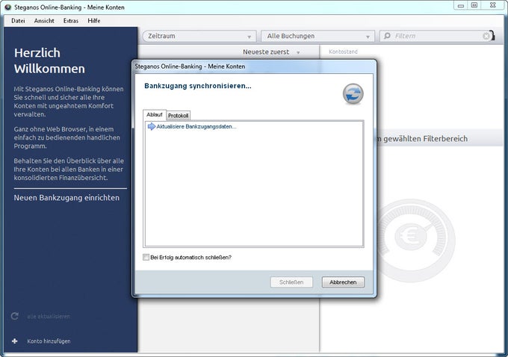Viewport: 508px width, 357px height.
Task: Click the Aktualisiere Bankzugangsdaten... status line
Action: [196, 127]
